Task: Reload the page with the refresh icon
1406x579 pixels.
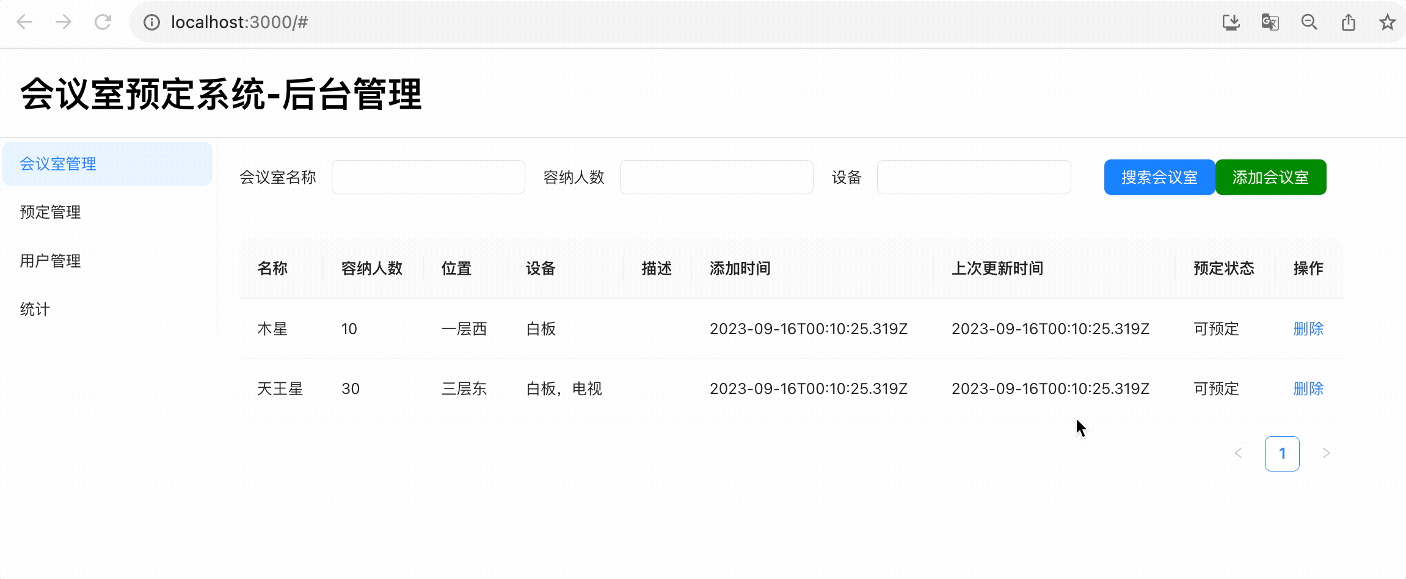Action: click(103, 23)
